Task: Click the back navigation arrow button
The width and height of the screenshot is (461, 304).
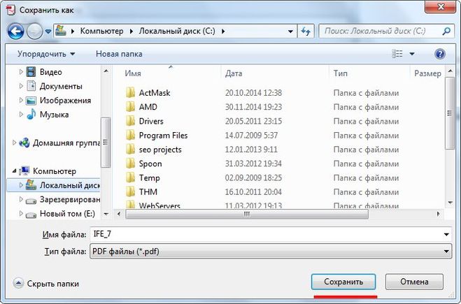Action: click(17, 31)
